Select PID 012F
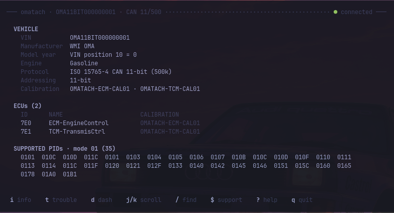 coord(154,166)
